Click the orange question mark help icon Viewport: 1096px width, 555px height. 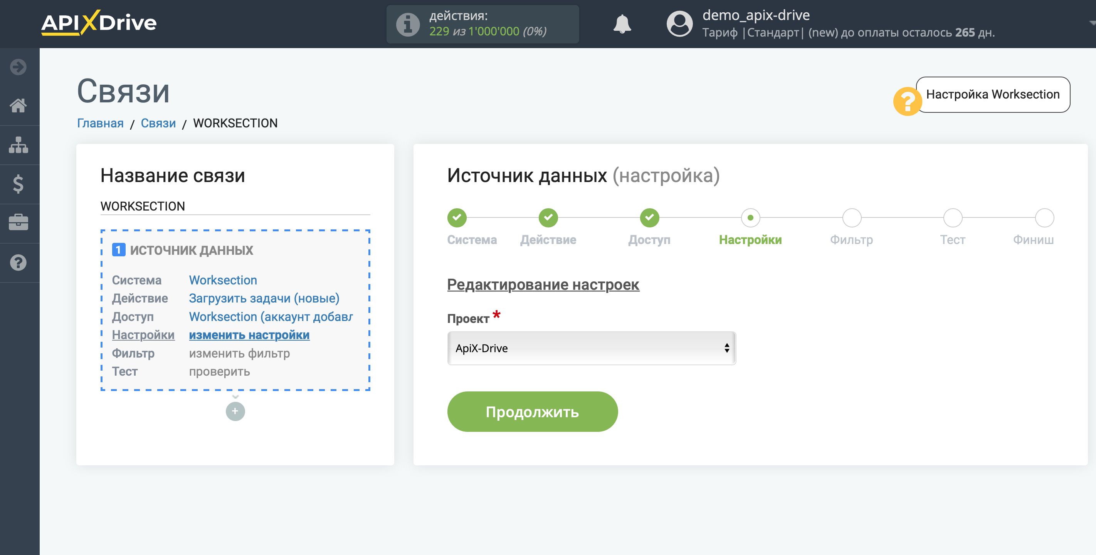[x=907, y=102]
